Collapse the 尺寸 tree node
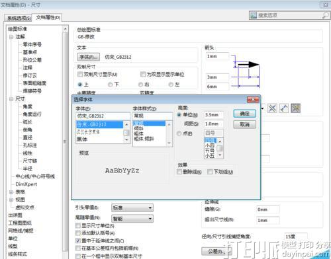Screen dimensions: 331x259 pyautogui.click(x=11, y=99)
